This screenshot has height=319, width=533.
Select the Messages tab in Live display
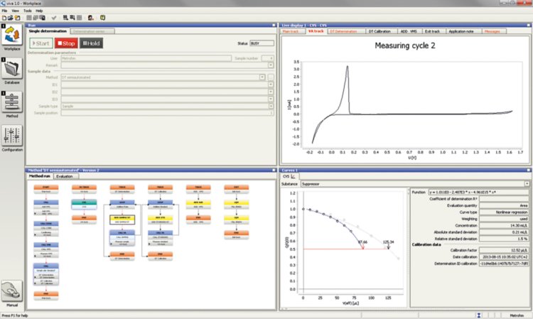point(492,31)
